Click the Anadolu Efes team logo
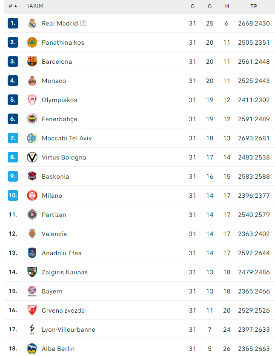 click(x=32, y=253)
